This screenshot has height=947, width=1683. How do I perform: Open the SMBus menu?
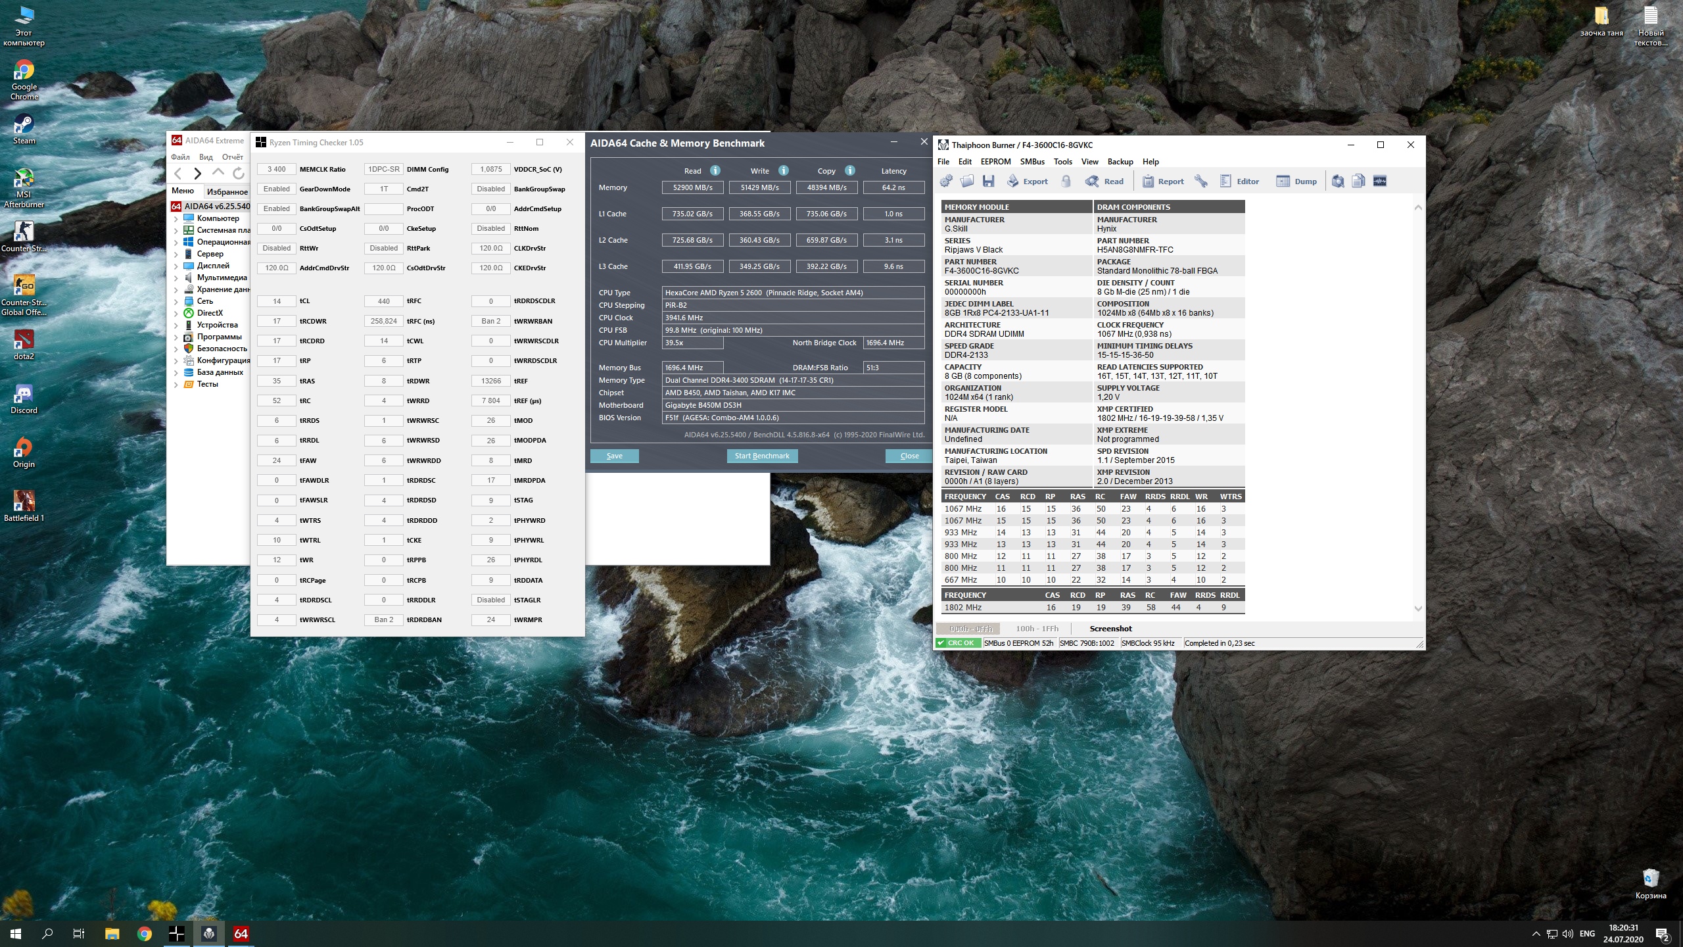tap(1032, 162)
